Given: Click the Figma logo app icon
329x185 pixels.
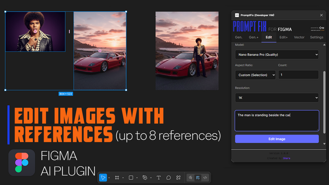Looking at the screenshot, I should pyautogui.click(x=22, y=162).
